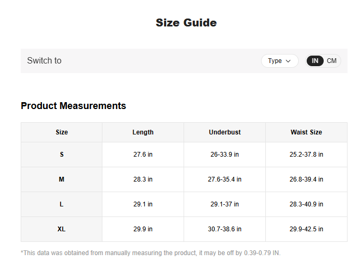Viewport: 364px width, 262px height.
Task: Click the 27.6-35.4 in underbust cell
Action: pos(224,179)
